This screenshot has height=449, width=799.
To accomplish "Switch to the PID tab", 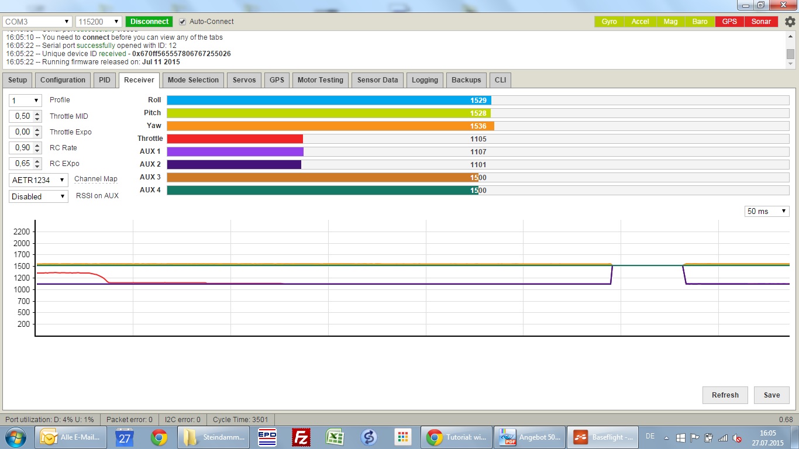I will [x=104, y=80].
